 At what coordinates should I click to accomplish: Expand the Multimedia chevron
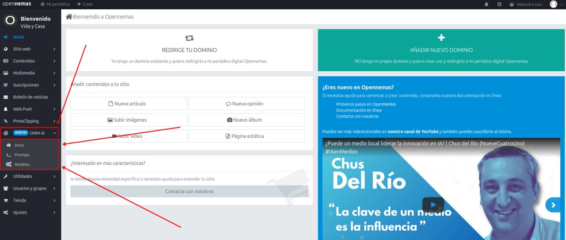click(54, 73)
